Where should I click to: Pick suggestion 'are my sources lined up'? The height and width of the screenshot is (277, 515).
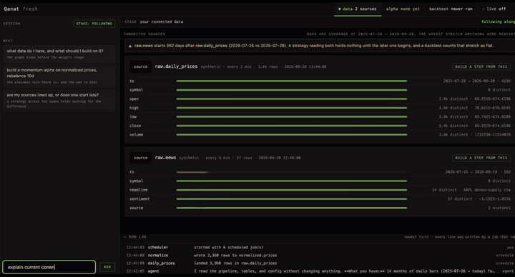click(x=59, y=101)
